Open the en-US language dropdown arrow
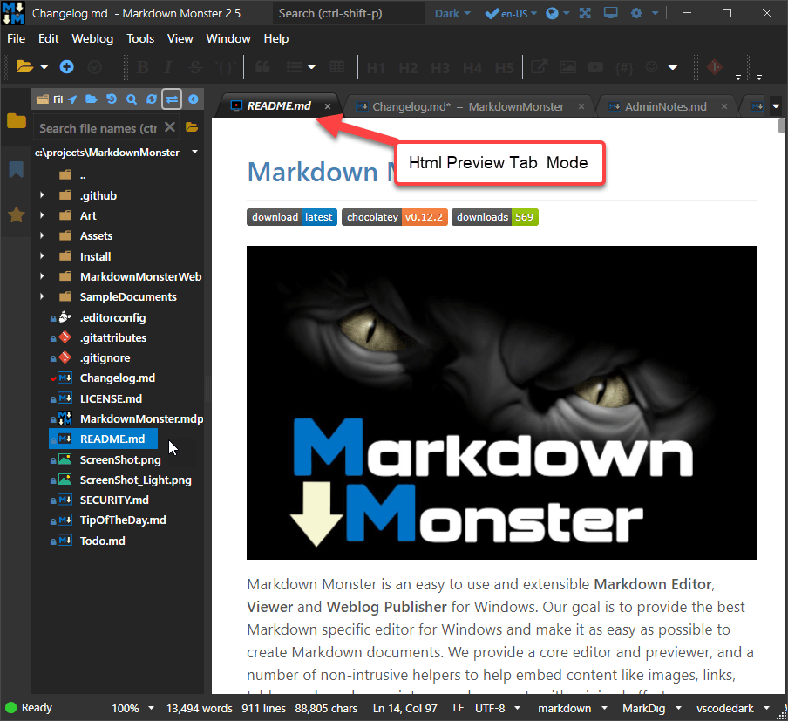This screenshot has height=721, width=788. [533, 14]
